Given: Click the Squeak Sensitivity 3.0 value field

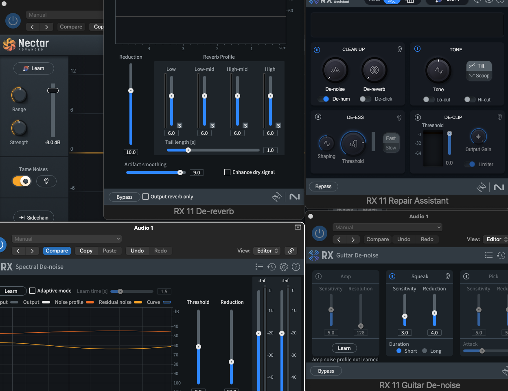Looking at the screenshot, I should [405, 333].
